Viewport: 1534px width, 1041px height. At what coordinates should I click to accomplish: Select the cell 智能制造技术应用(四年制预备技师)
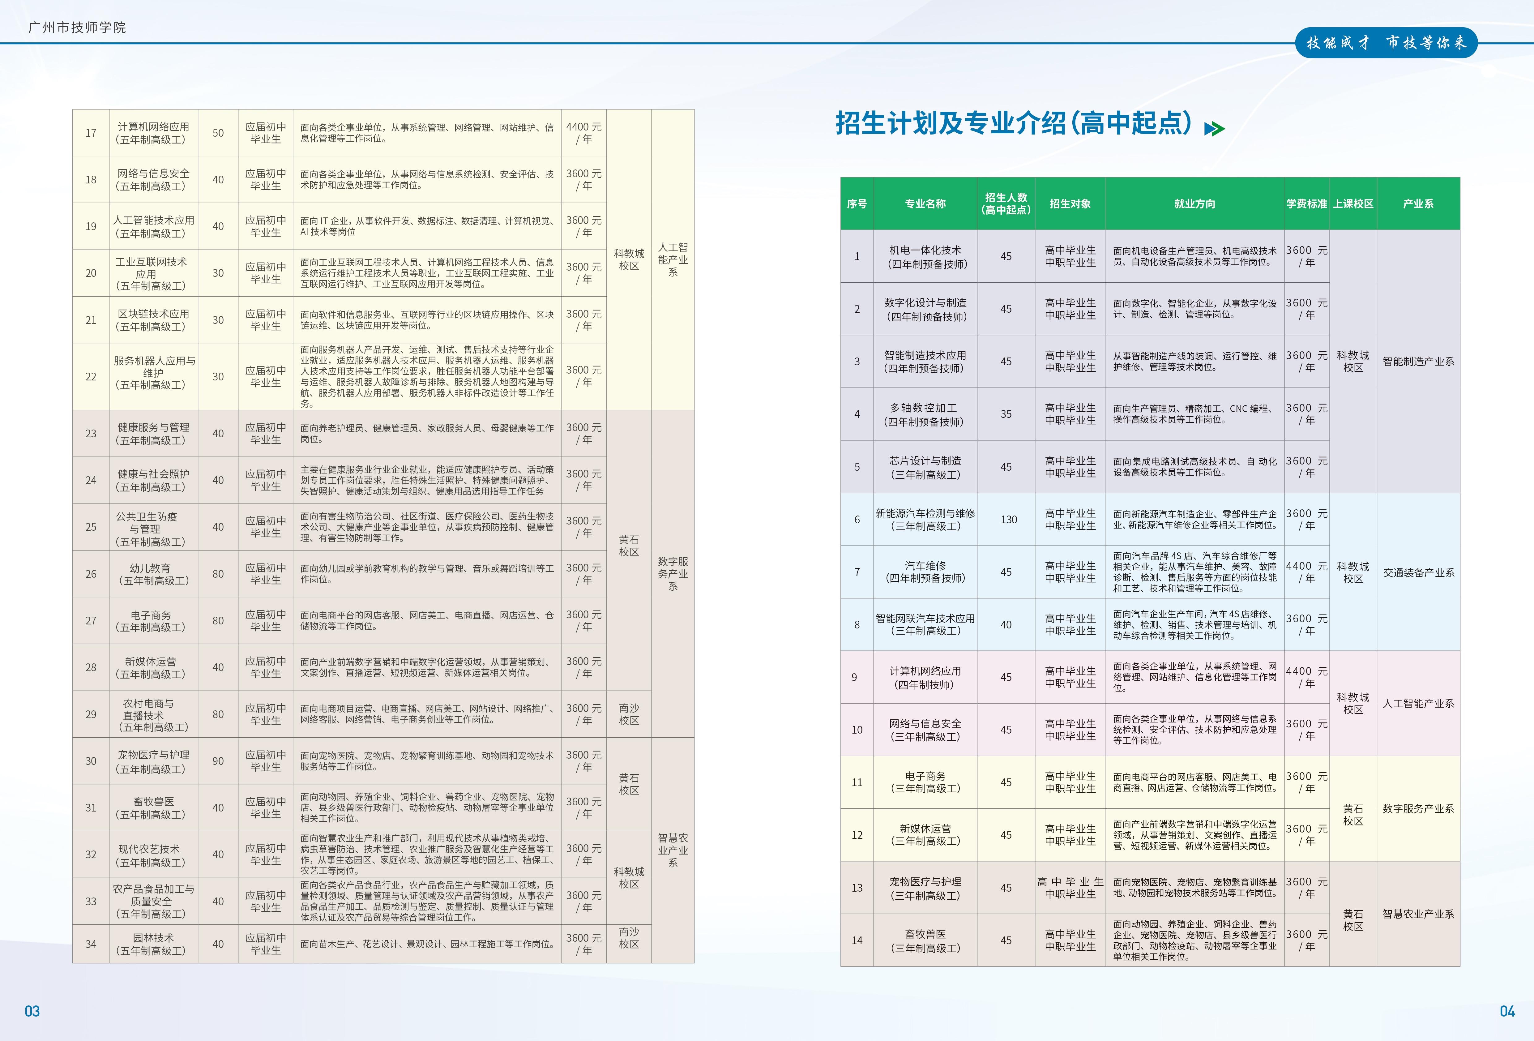(x=925, y=362)
